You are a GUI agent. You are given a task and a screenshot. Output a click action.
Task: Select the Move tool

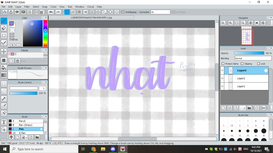click(x=4, y=52)
